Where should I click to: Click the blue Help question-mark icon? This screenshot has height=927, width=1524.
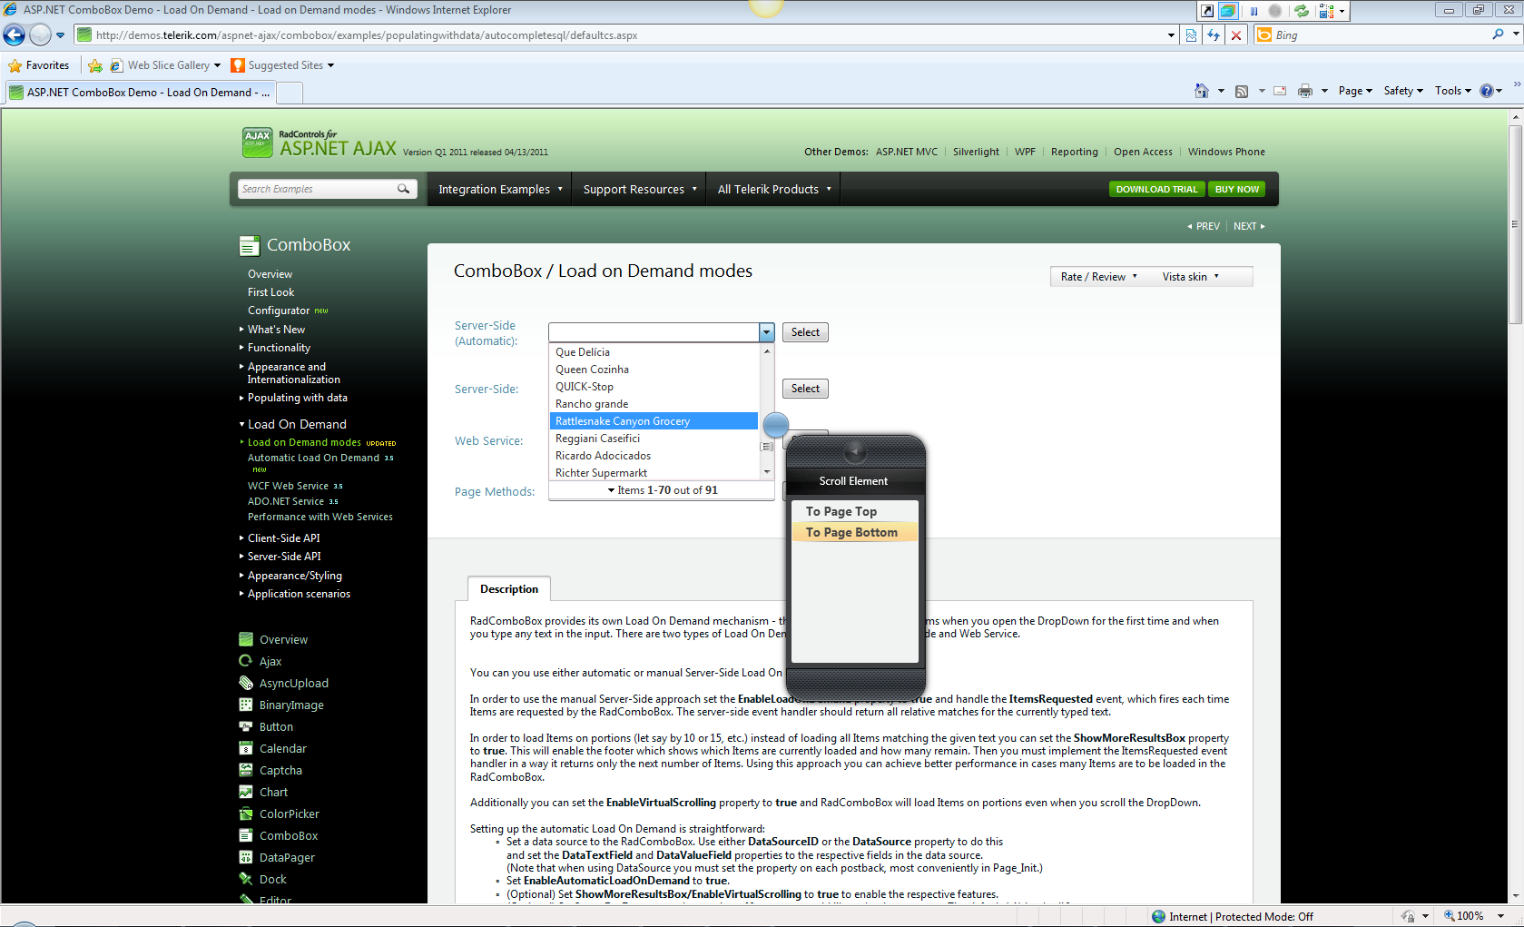point(1487,91)
